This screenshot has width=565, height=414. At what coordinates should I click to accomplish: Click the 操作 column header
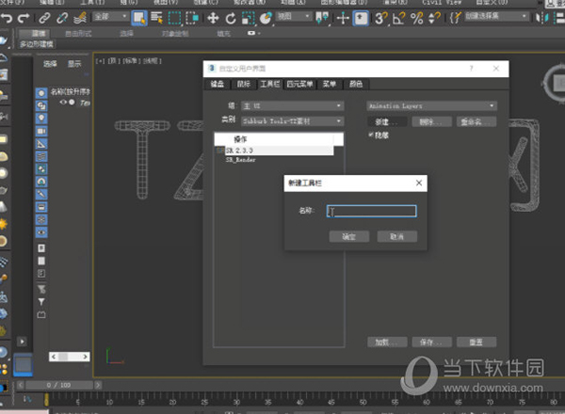(x=278, y=139)
